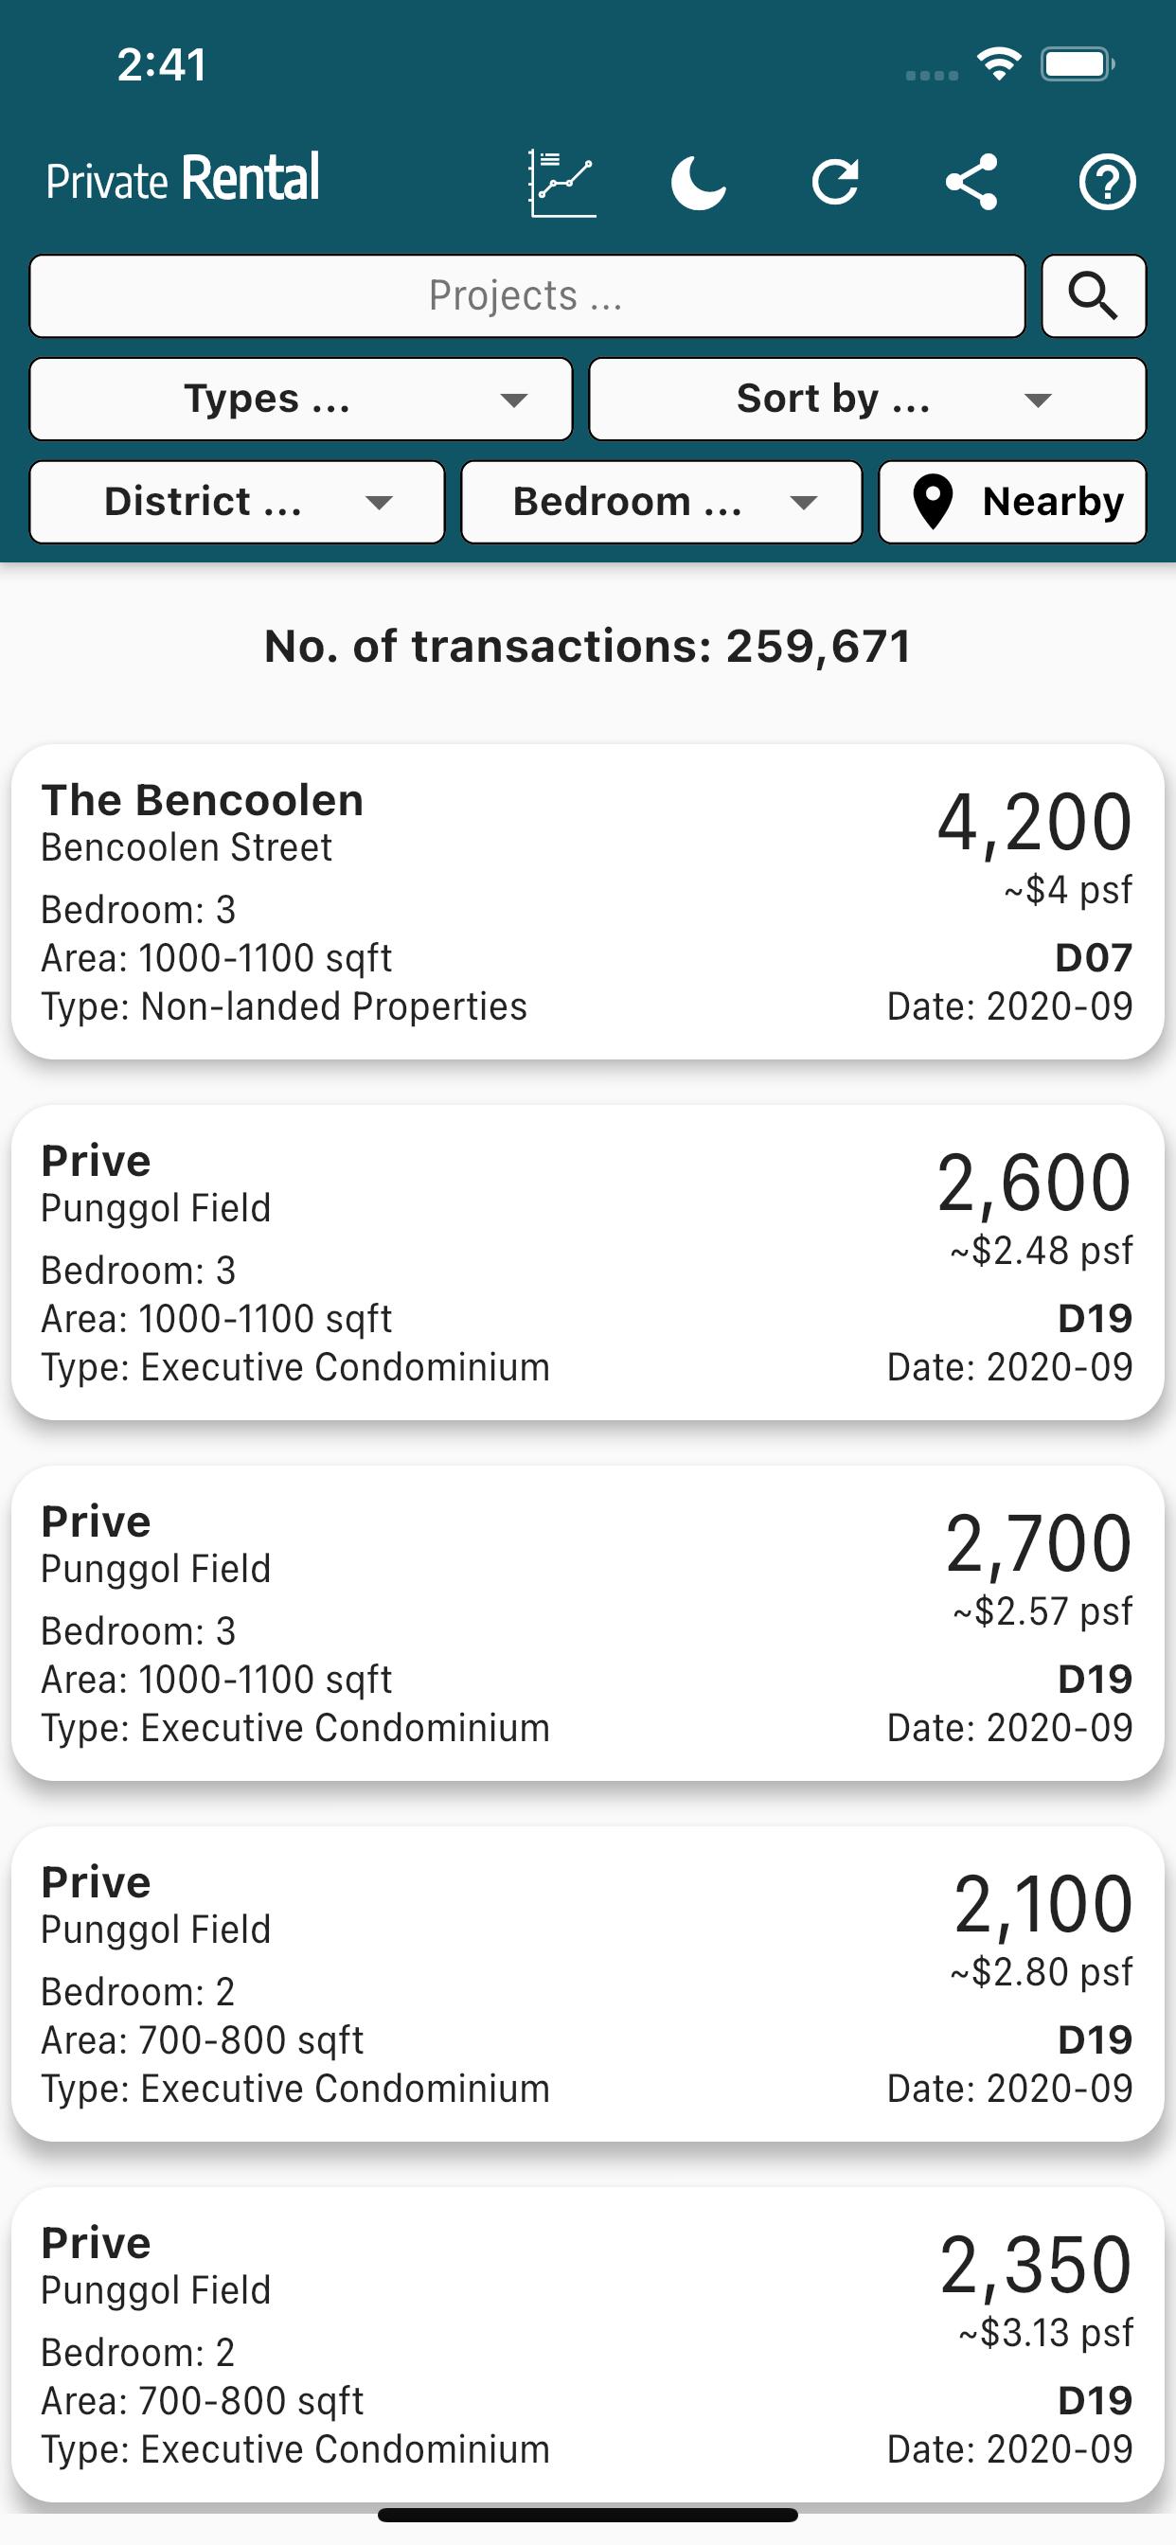This screenshot has height=2545, width=1176.
Task: Tap the Nearby location pin button
Action: (1013, 502)
